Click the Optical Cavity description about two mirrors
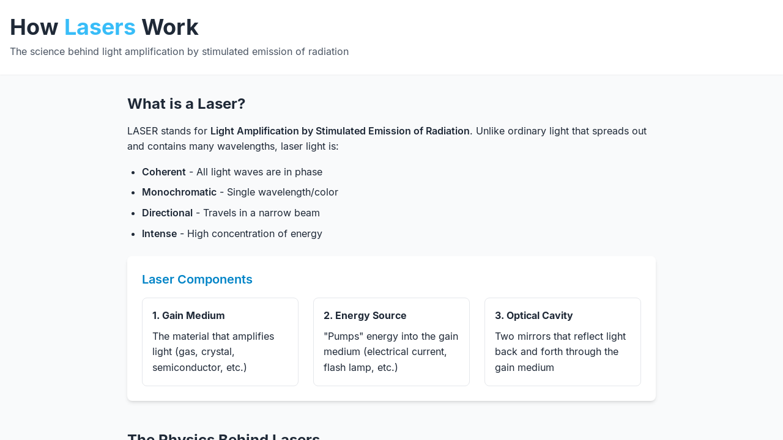Screen dimensions: 783x440 [x=560, y=352]
